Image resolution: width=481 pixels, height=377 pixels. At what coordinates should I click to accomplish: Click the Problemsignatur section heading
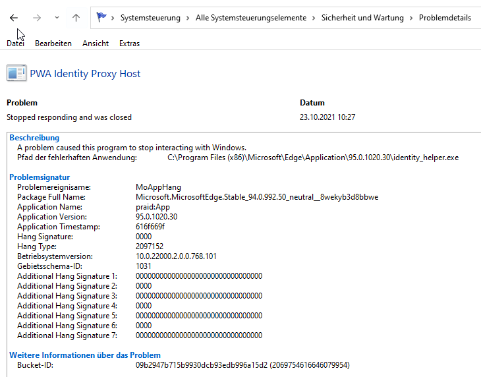pos(40,177)
